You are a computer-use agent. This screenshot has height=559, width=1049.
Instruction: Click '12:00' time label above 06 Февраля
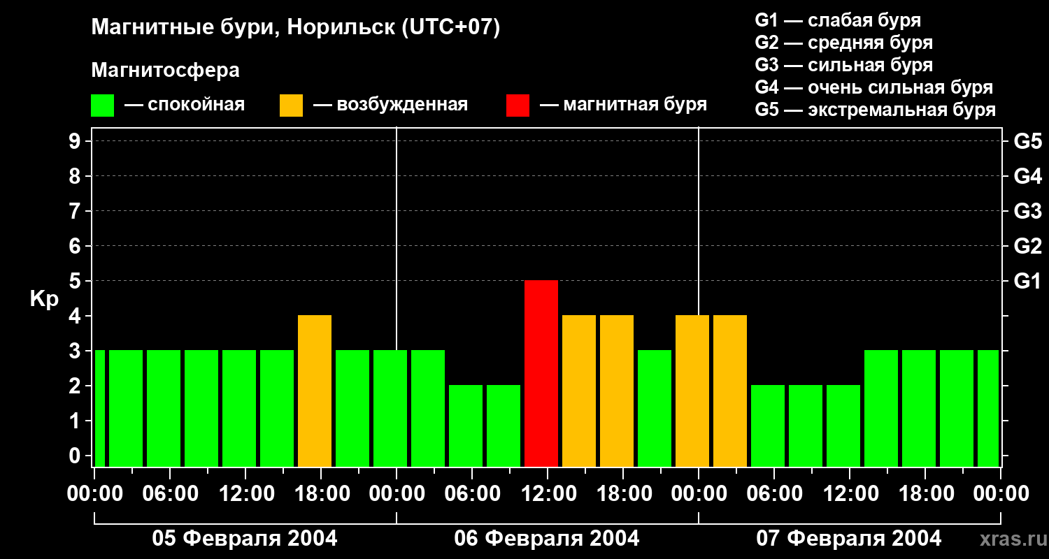(x=548, y=494)
